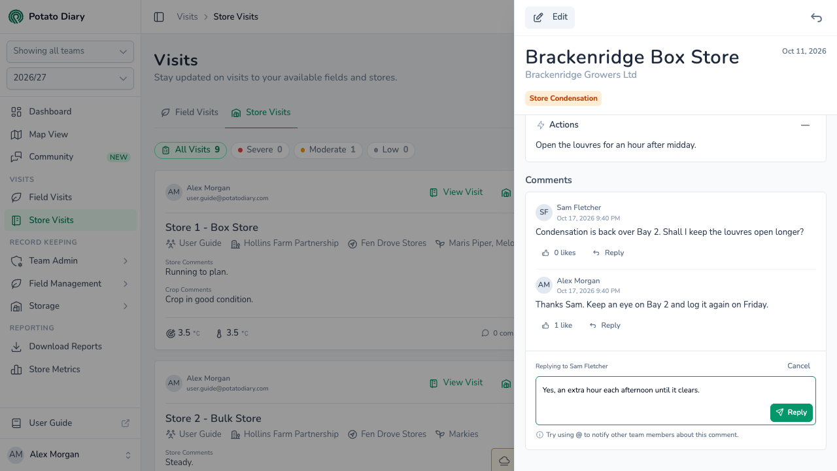Image resolution: width=837 pixels, height=471 pixels.
Task: Like Sam Fletcher's comment
Action: point(558,253)
